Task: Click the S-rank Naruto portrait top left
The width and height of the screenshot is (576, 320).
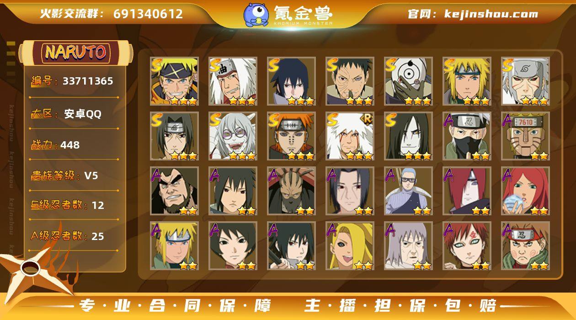Action: click(x=174, y=81)
